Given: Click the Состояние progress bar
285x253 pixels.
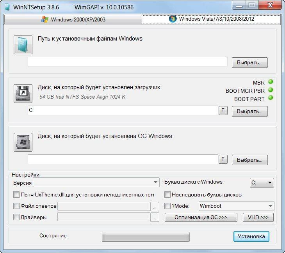Looking at the screenshot, I should (x=146, y=237).
